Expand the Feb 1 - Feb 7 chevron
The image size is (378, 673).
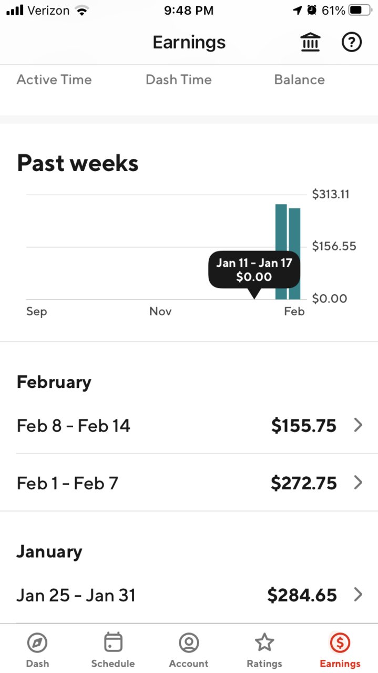coord(358,483)
